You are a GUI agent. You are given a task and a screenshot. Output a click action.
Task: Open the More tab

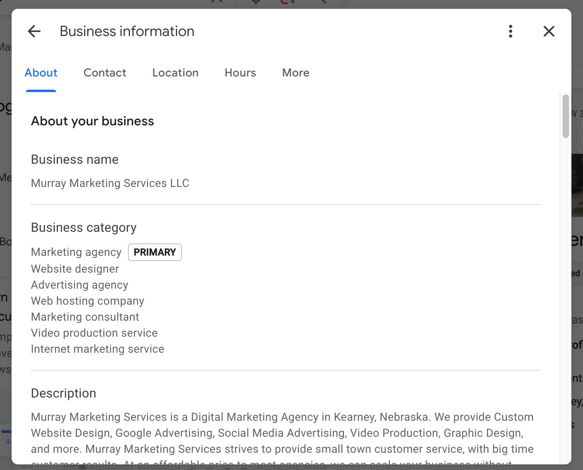pyautogui.click(x=296, y=73)
